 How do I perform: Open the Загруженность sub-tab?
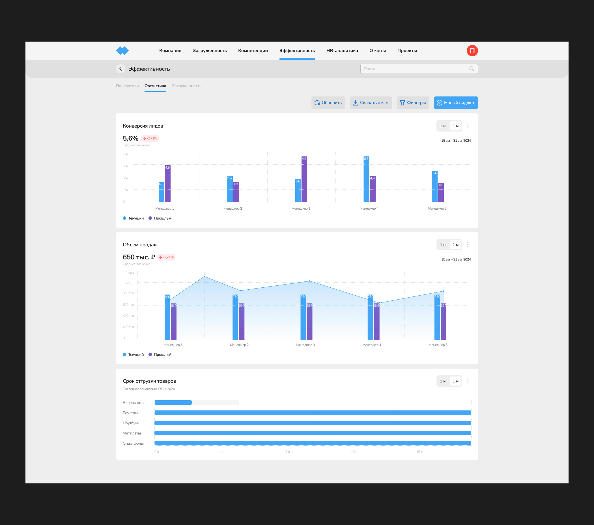click(x=187, y=86)
